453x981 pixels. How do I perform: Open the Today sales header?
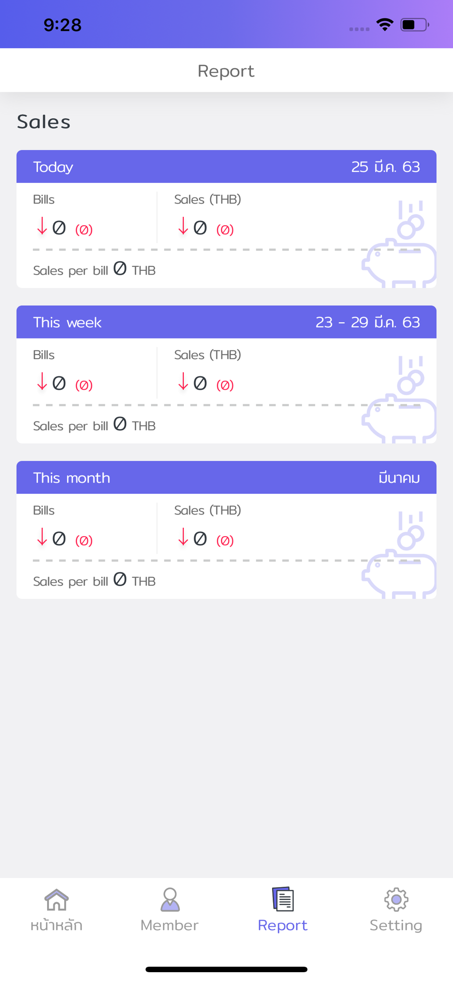coord(226,167)
